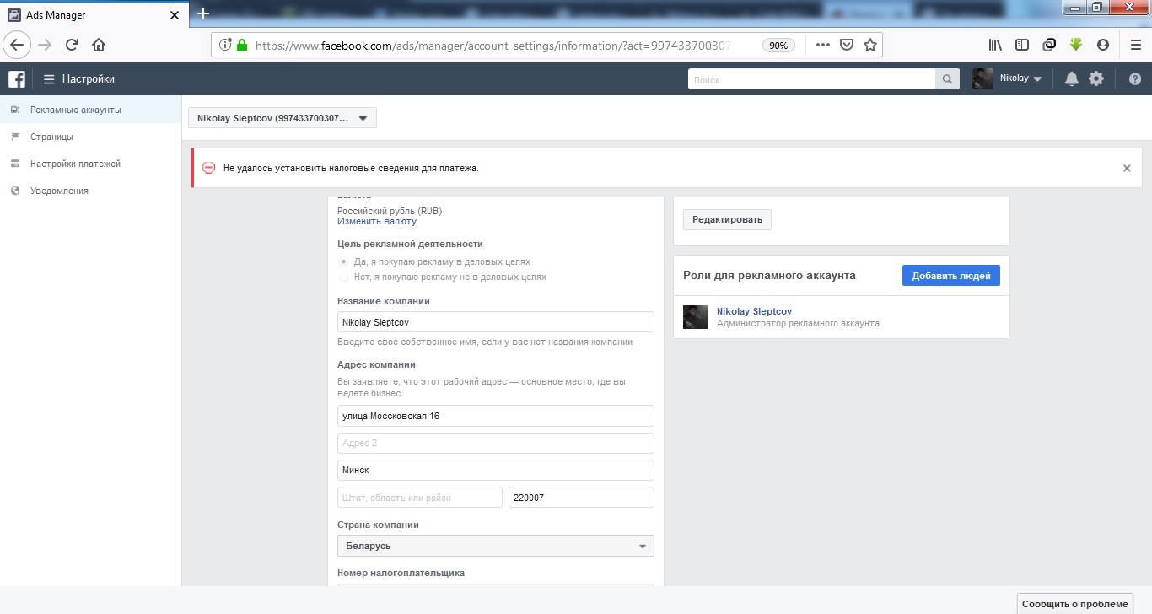1152x614 pixels.
Task: Open the Nikolay Sleptcov ad account dropdown
Action: [x=282, y=118]
